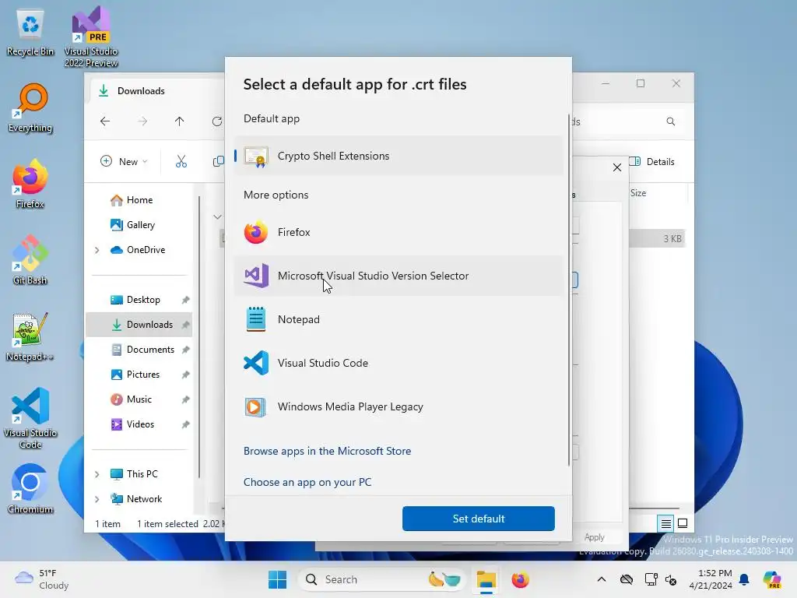Refresh the Downloads folder view
The height and width of the screenshot is (598, 797).
tap(217, 121)
